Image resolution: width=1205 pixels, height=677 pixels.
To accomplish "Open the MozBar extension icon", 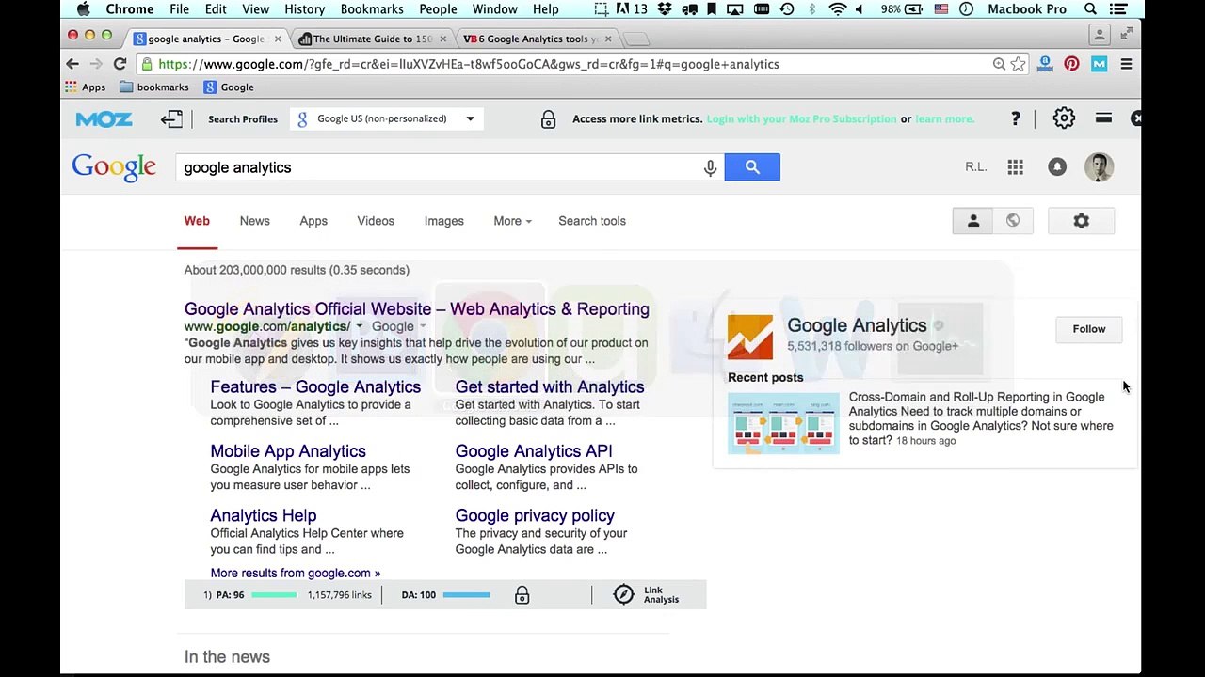I will coord(1099,64).
